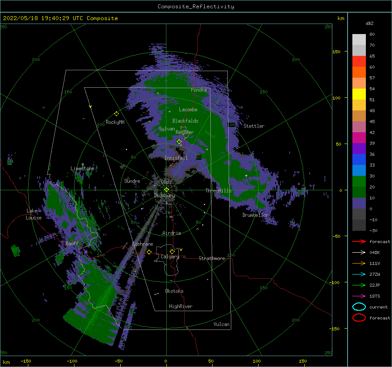Select the Ponoka label on the map
The height and width of the screenshot is (367, 392).
[x=199, y=90]
